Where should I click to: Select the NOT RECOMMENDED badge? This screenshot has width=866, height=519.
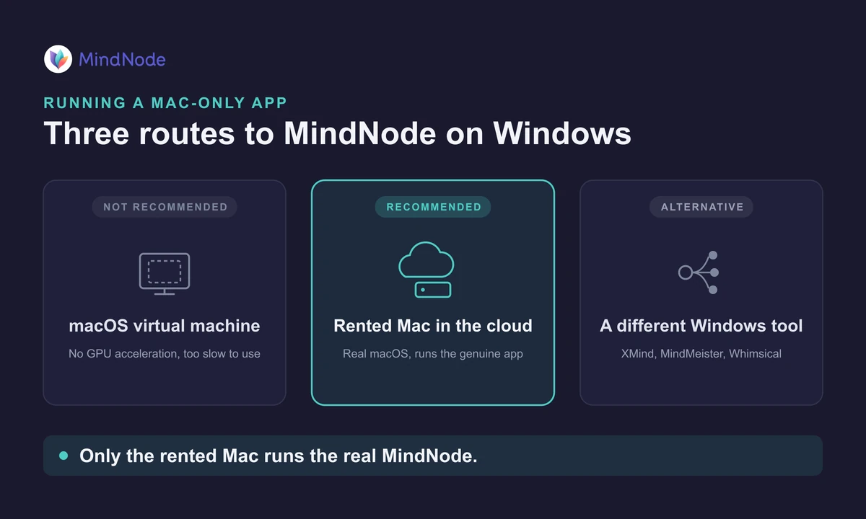[x=165, y=207]
